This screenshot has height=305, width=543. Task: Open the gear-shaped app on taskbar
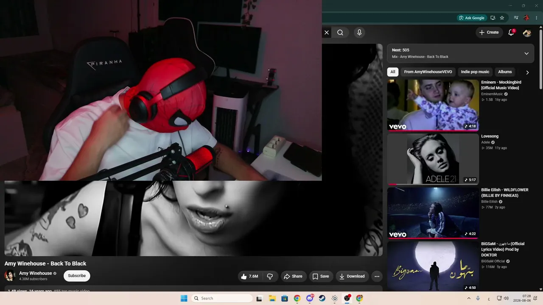point(335,298)
